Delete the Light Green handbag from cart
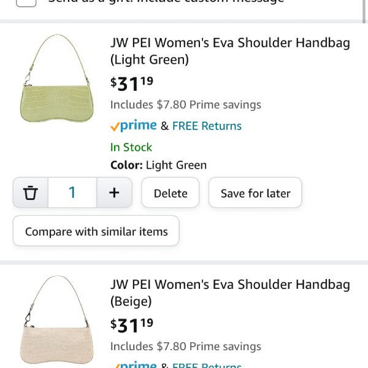The height and width of the screenshot is (368, 368). point(171,193)
